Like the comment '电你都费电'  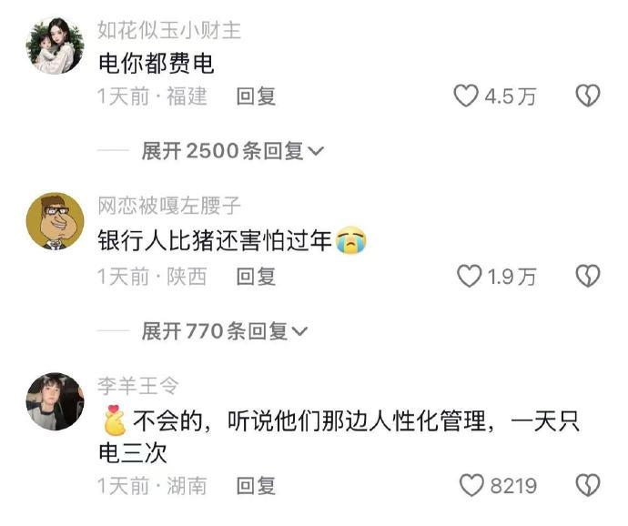click(466, 96)
